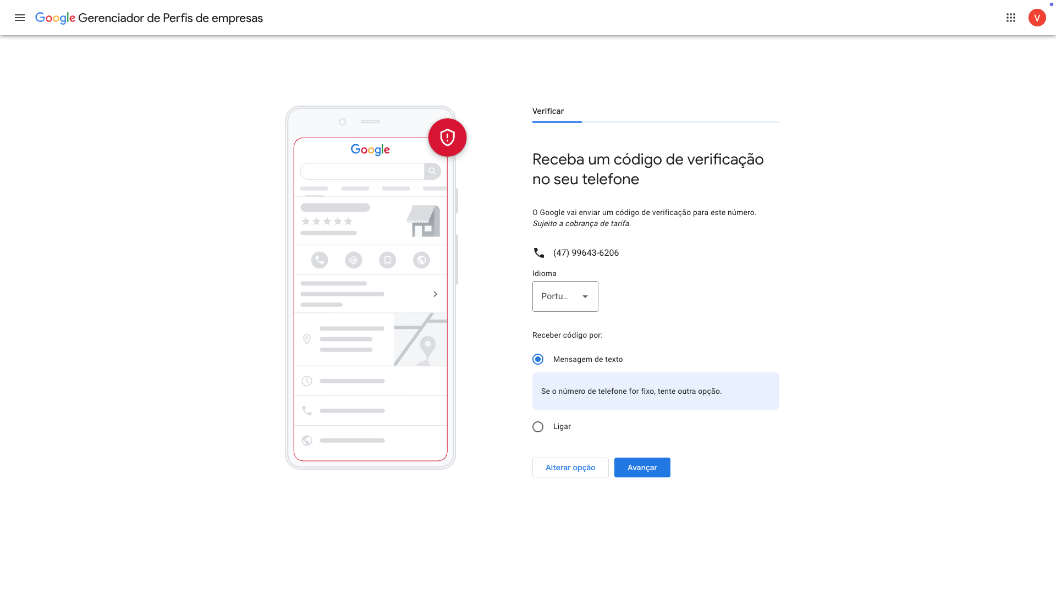Expand the chevron arrow in phone illustration

435,294
